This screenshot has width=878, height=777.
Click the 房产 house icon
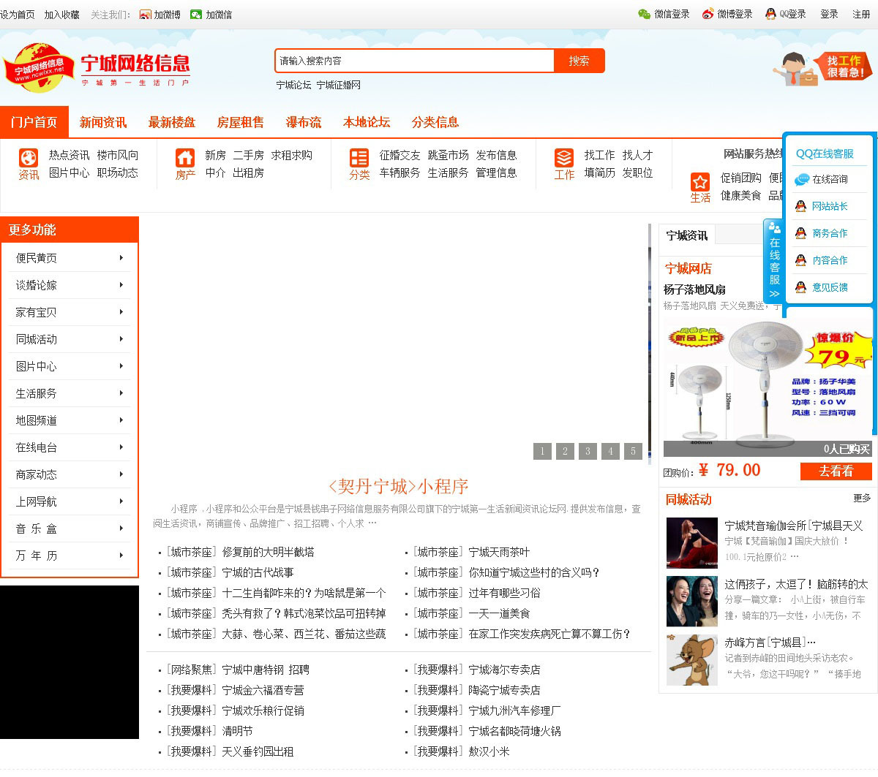tap(185, 158)
